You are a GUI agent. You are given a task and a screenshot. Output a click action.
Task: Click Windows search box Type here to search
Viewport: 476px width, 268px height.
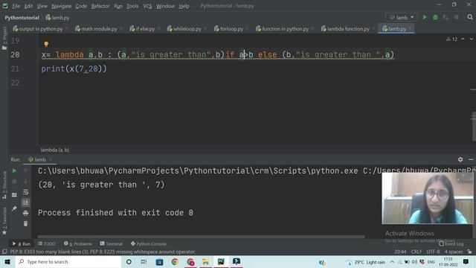(68, 261)
